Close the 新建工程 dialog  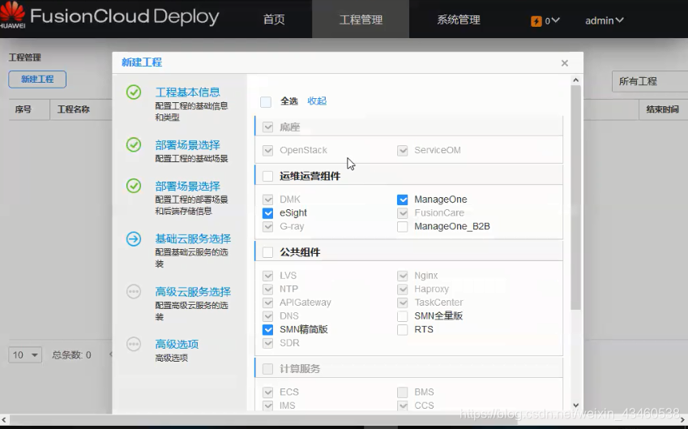565,63
